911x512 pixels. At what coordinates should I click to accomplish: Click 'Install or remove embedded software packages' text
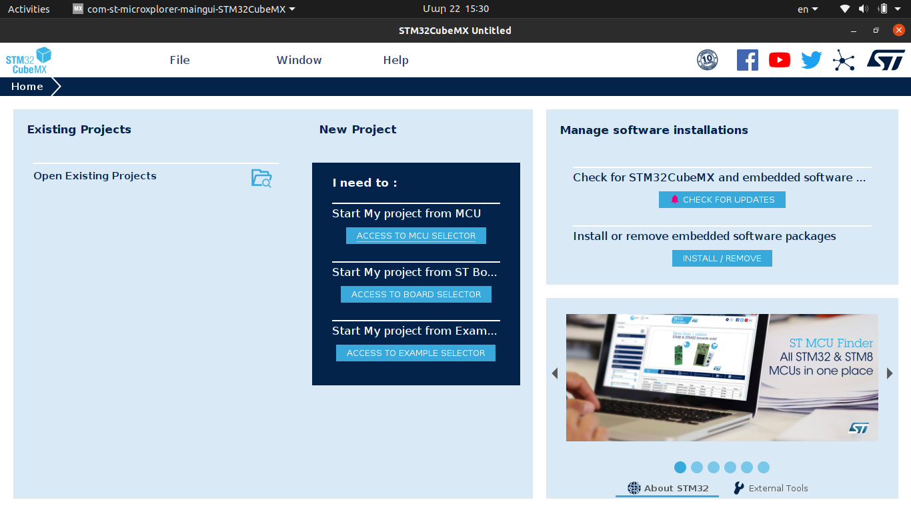pyautogui.click(x=704, y=236)
